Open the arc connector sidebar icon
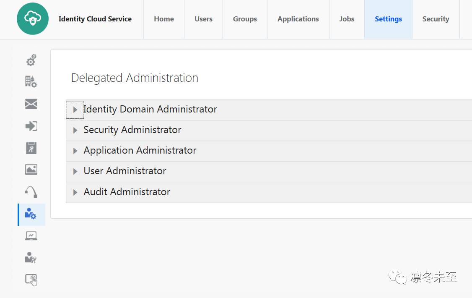 (x=31, y=192)
